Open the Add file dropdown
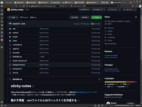142x107 pixels. tap(85, 17)
